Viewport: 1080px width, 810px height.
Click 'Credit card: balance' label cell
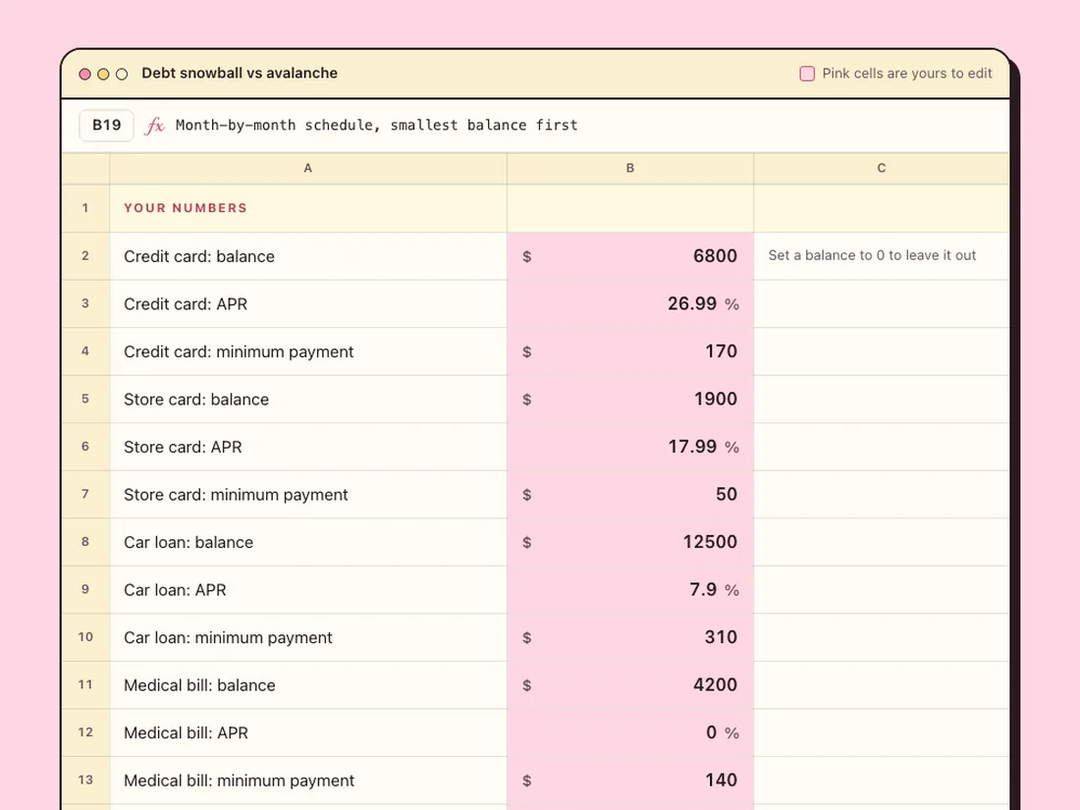(308, 256)
